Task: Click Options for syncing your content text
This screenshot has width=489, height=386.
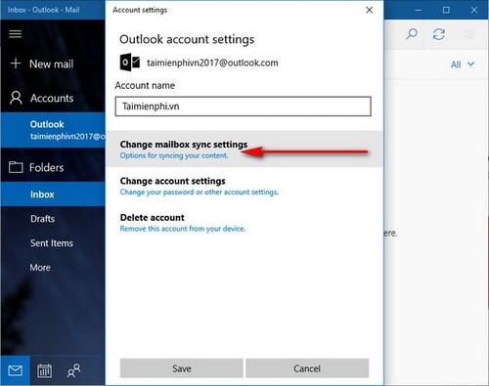Action: 174,155
